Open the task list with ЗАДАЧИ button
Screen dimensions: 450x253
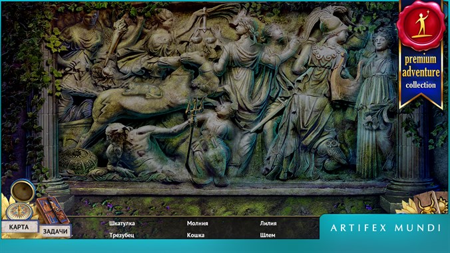coord(55,231)
